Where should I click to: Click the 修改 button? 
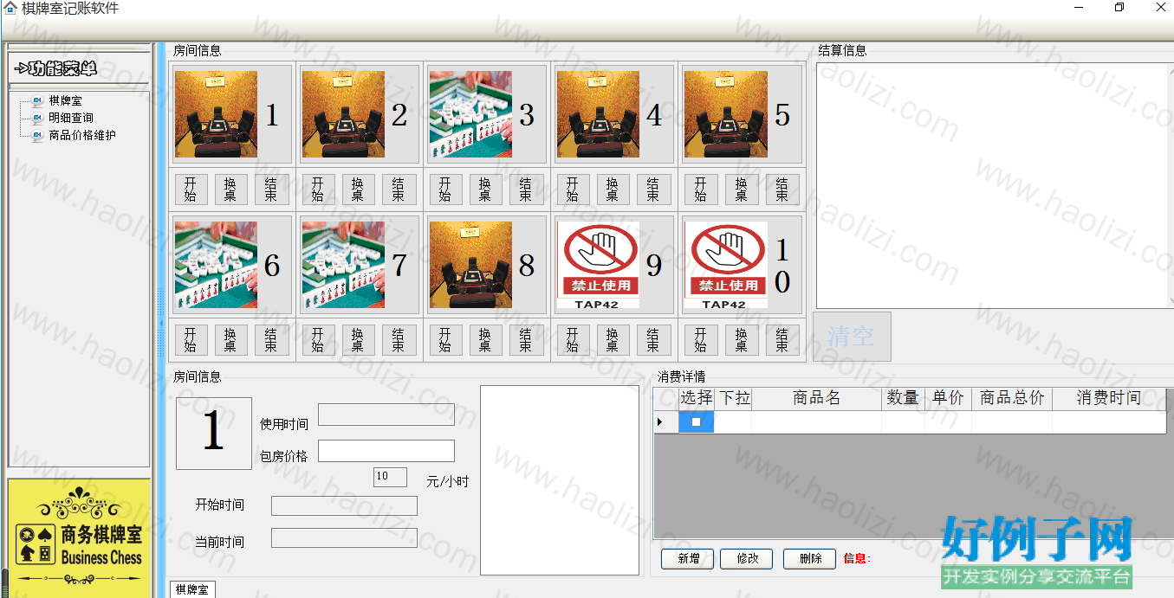748,559
